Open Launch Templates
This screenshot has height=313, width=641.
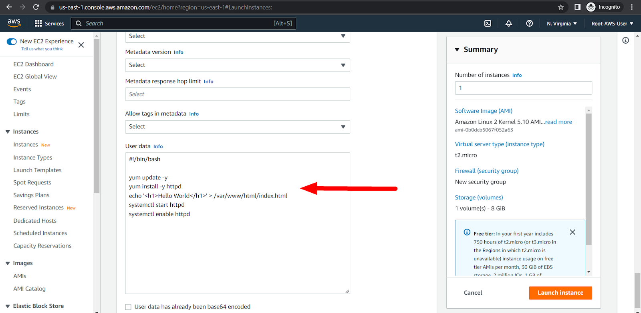(x=37, y=170)
